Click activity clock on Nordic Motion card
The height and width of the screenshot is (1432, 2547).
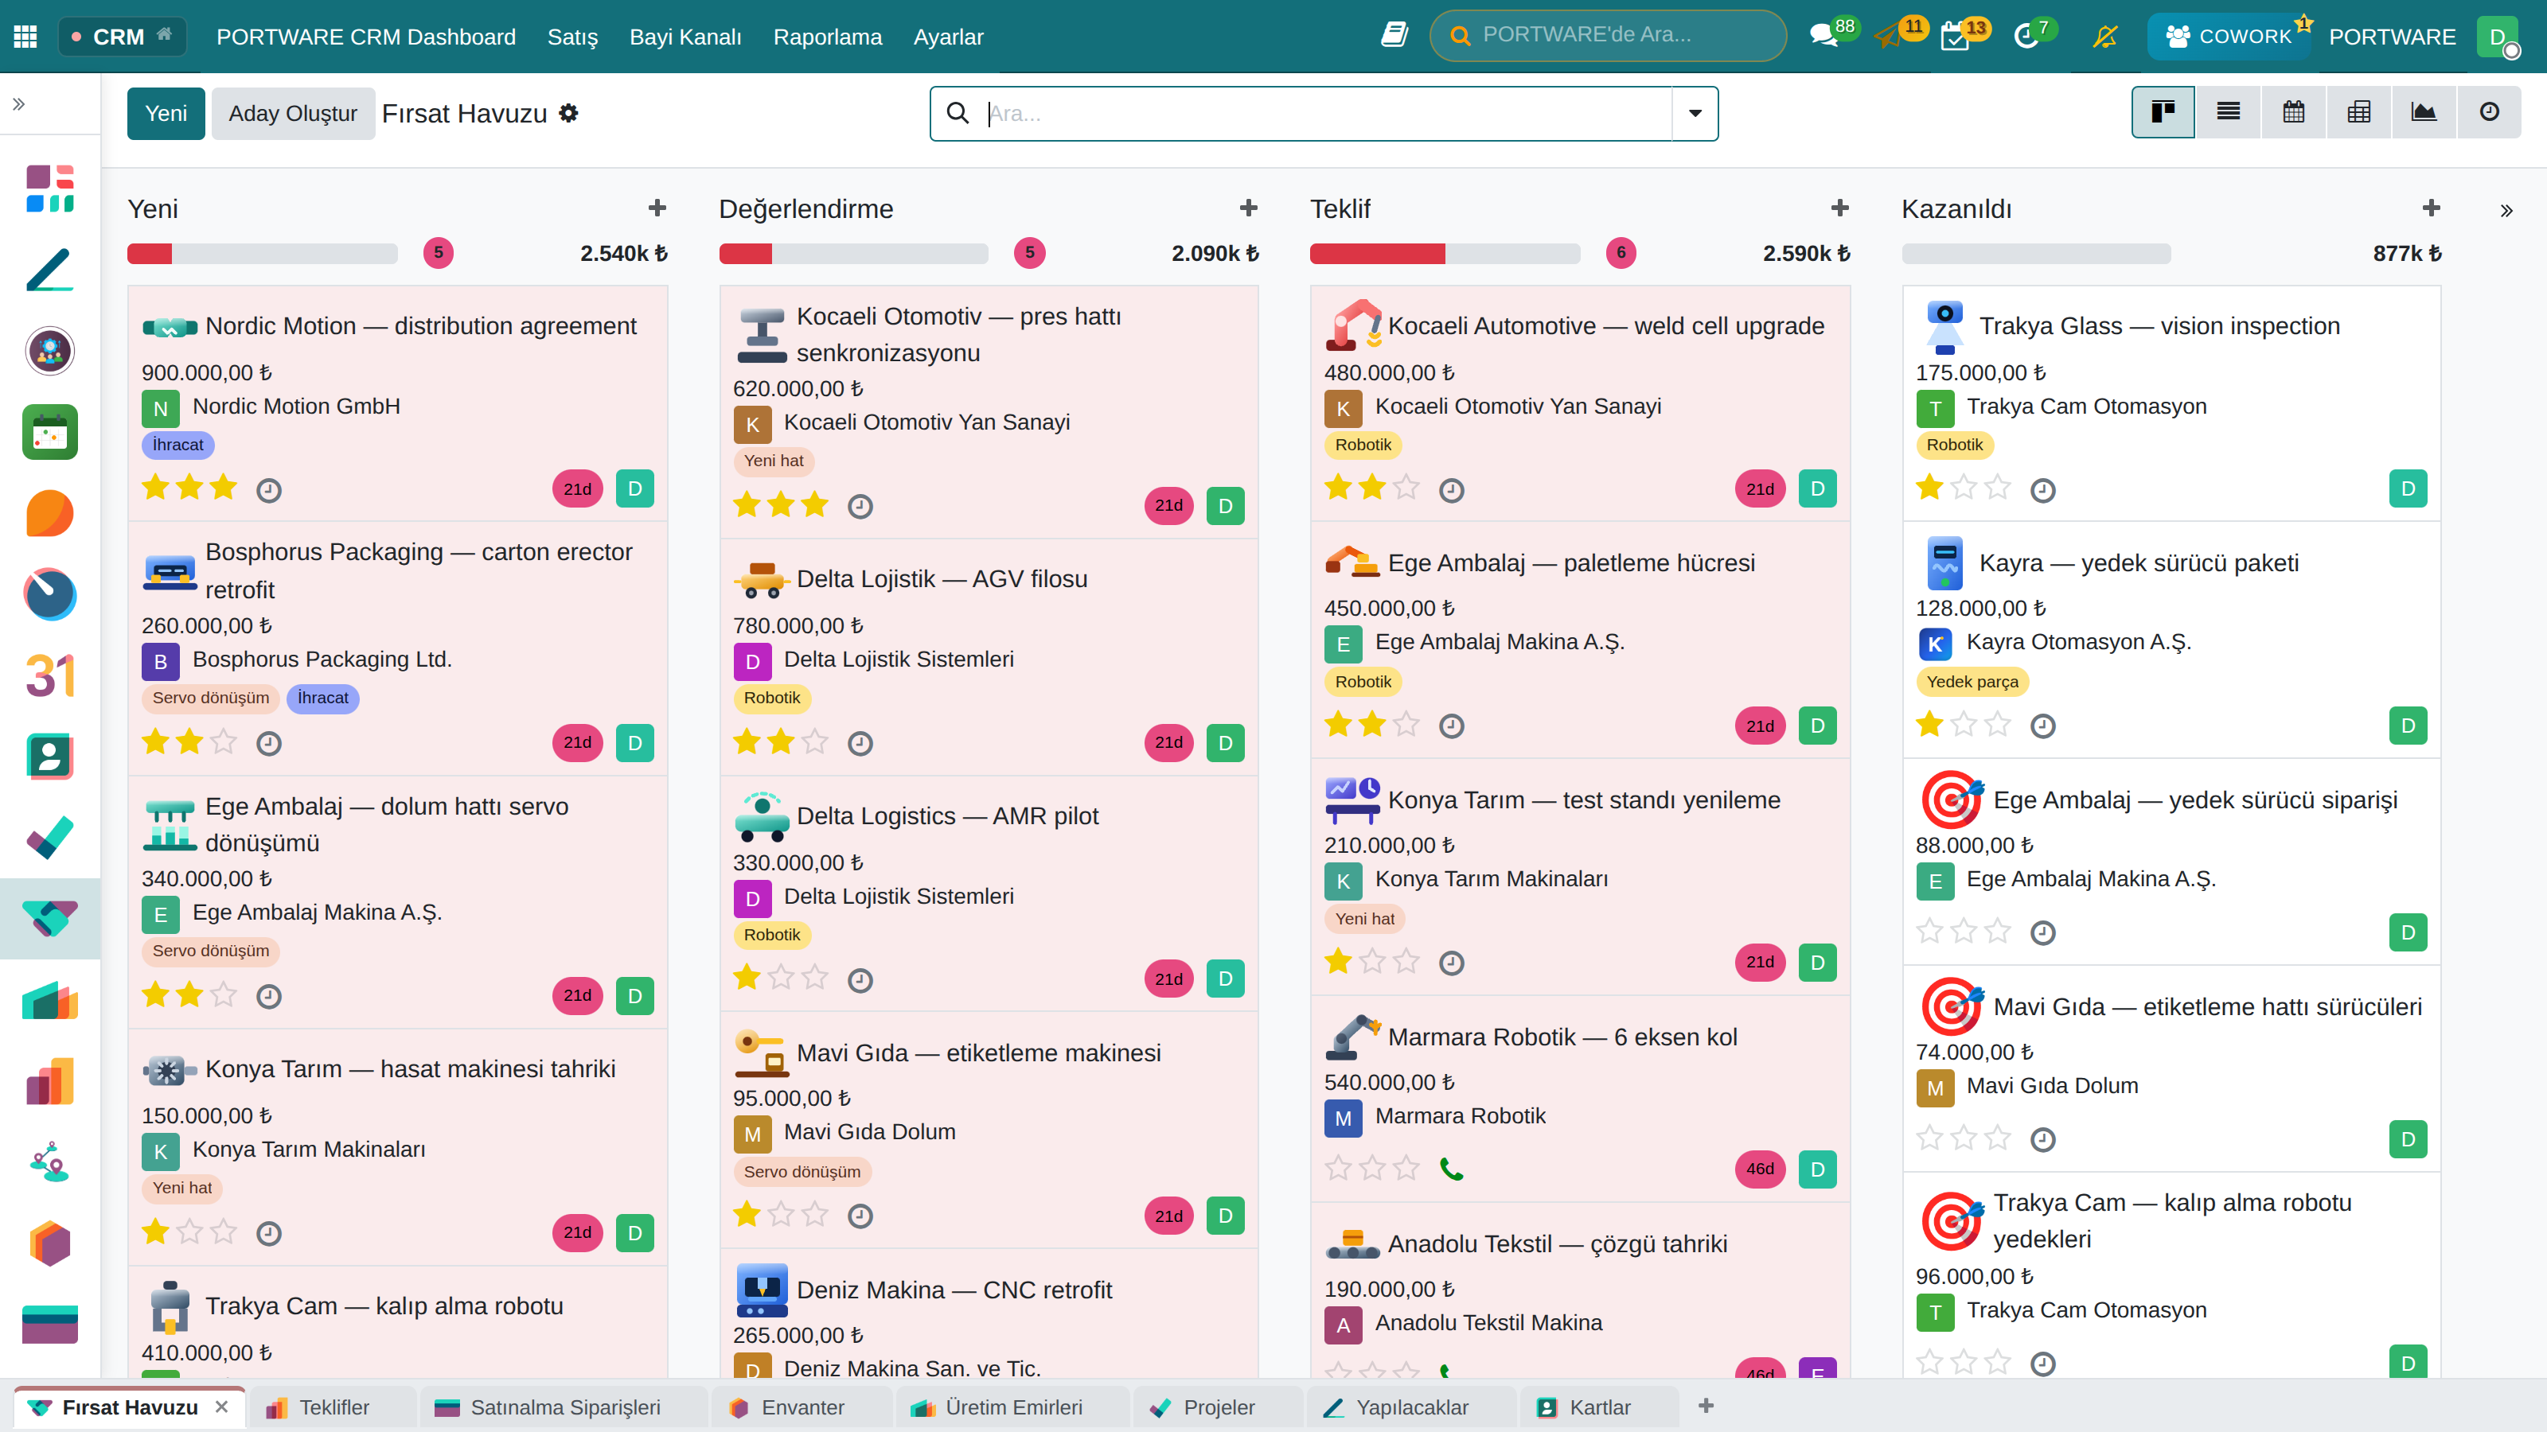tap(269, 490)
